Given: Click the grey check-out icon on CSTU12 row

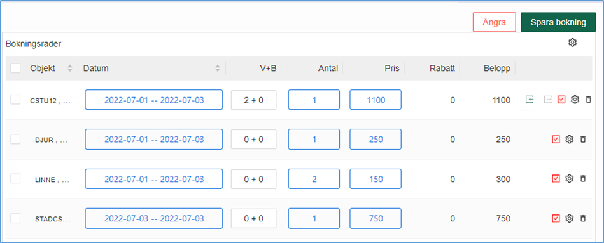Looking at the screenshot, I should tap(548, 100).
